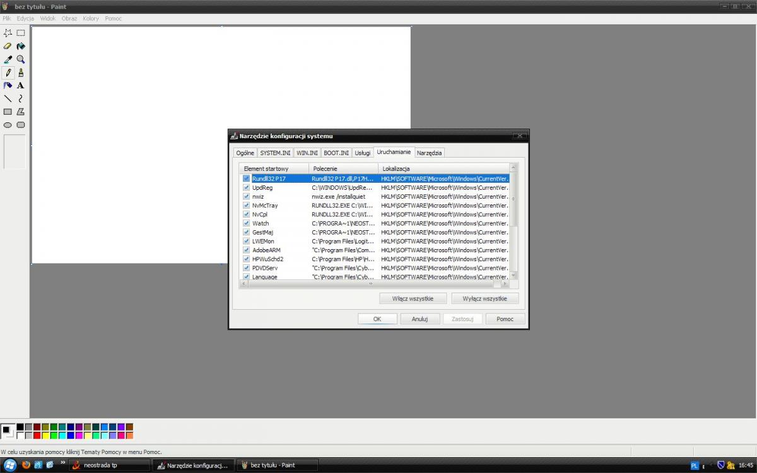Activate the Magnifier tool in Paint

pos(21,59)
